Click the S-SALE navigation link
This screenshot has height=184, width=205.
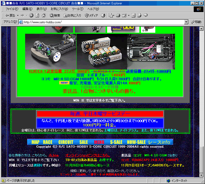click(116, 142)
